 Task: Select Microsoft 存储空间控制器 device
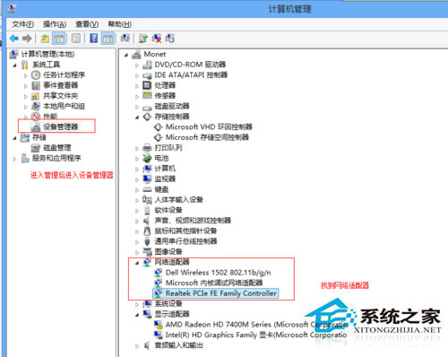[207, 137]
